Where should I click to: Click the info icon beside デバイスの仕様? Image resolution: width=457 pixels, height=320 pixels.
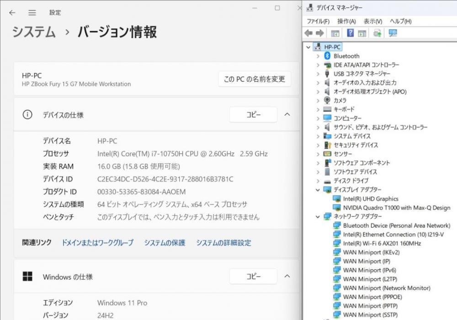tap(27, 115)
